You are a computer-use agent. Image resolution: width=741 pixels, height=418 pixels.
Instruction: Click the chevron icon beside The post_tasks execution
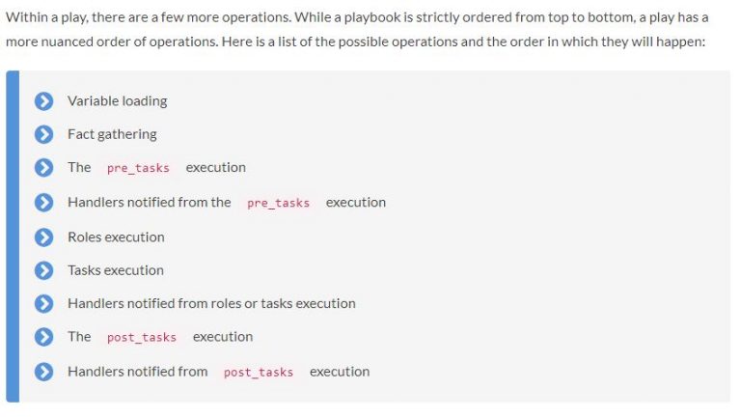pyautogui.click(x=44, y=337)
